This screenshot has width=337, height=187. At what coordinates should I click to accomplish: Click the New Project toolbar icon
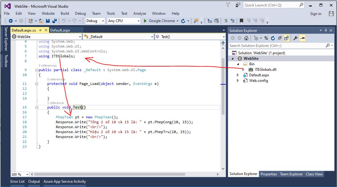pos(31,21)
